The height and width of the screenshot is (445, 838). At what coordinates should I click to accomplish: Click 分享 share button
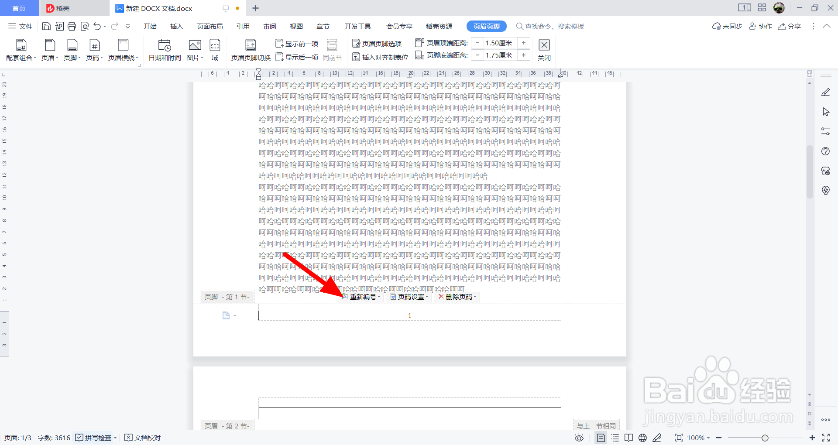(790, 27)
